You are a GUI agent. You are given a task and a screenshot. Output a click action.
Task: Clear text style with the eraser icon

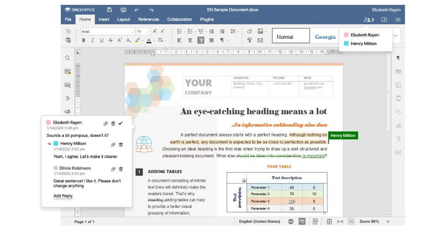[249, 31]
